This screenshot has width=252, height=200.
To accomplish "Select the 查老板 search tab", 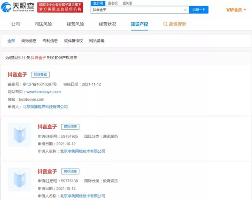I will [113, 3].
